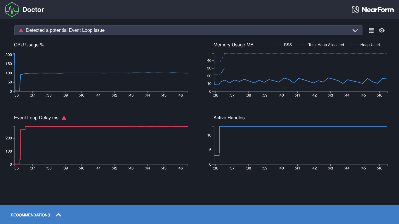Click the NearForm "N" square logo icon
Screen dimensions: 399x224
point(355,9)
